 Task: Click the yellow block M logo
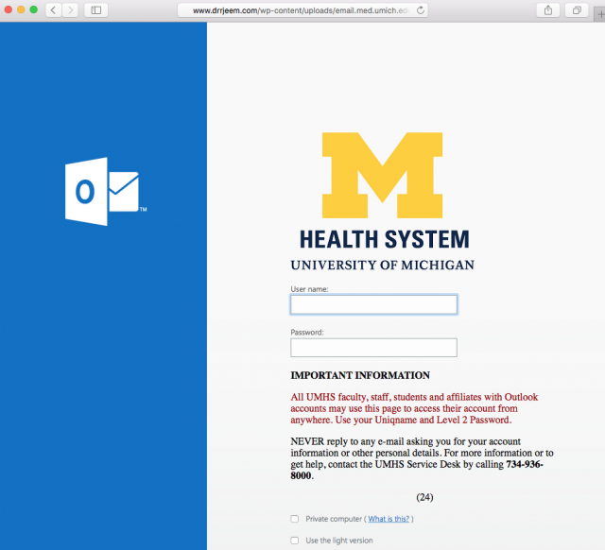tap(382, 175)
